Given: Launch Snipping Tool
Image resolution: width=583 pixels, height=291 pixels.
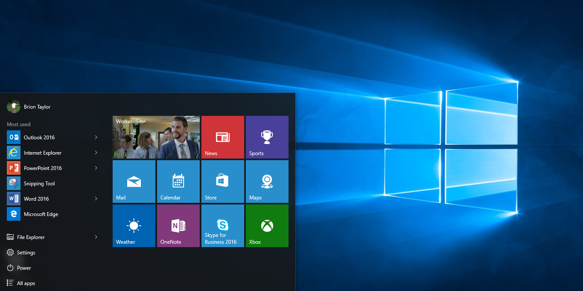Looking at the screenshot, I should [39, 183].
